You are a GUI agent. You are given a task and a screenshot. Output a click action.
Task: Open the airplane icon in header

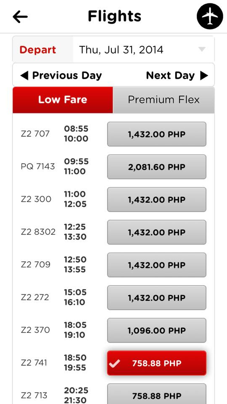coord(210,16)
